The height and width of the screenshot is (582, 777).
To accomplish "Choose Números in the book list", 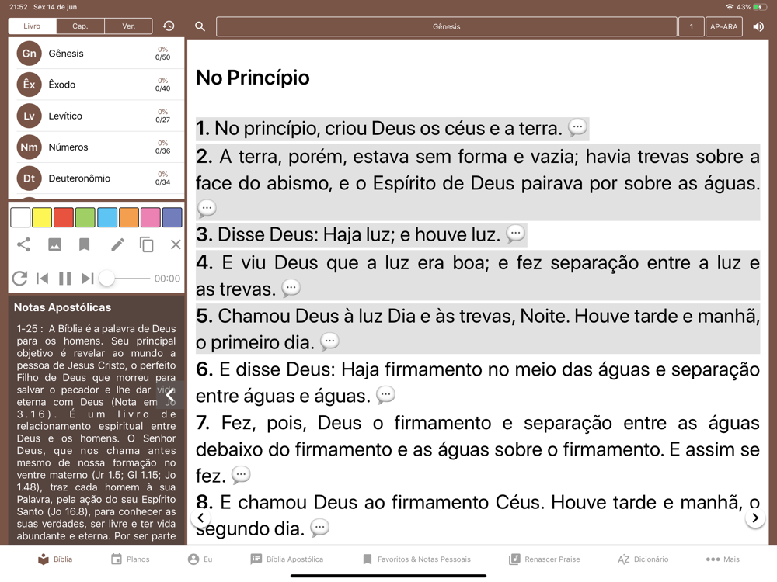I will pos(96,147).
